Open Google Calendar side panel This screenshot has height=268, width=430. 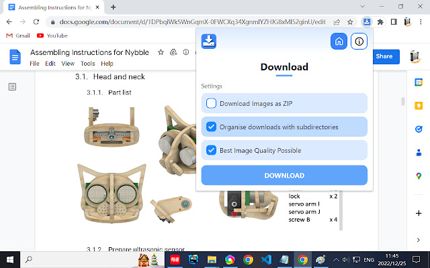click(419, 82)
